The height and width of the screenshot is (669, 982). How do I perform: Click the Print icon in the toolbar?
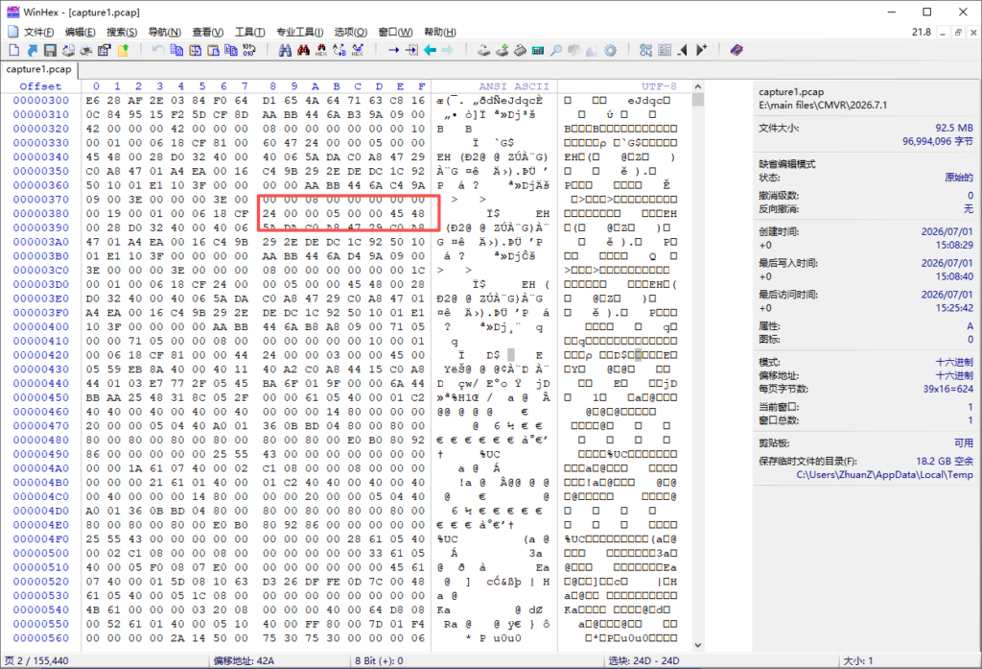(85, 50)
